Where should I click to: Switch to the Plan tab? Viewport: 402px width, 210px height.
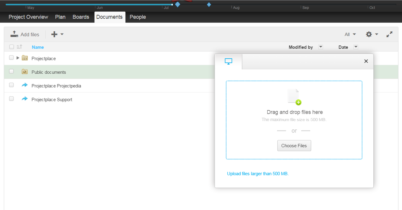click(x=60, y=17)
